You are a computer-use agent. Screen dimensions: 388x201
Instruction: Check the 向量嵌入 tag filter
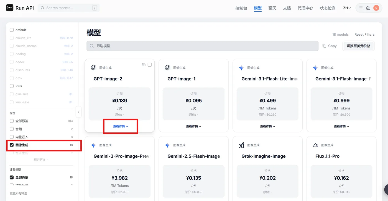click(x=12, y=137)
